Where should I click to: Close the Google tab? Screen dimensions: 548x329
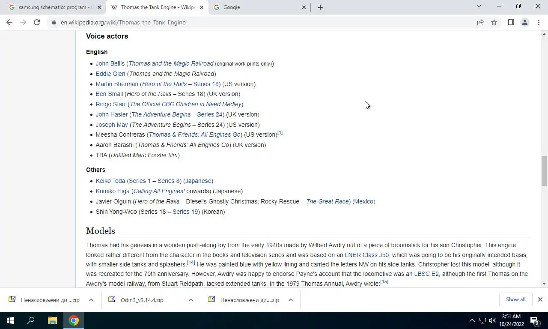[x=304, y=7]
